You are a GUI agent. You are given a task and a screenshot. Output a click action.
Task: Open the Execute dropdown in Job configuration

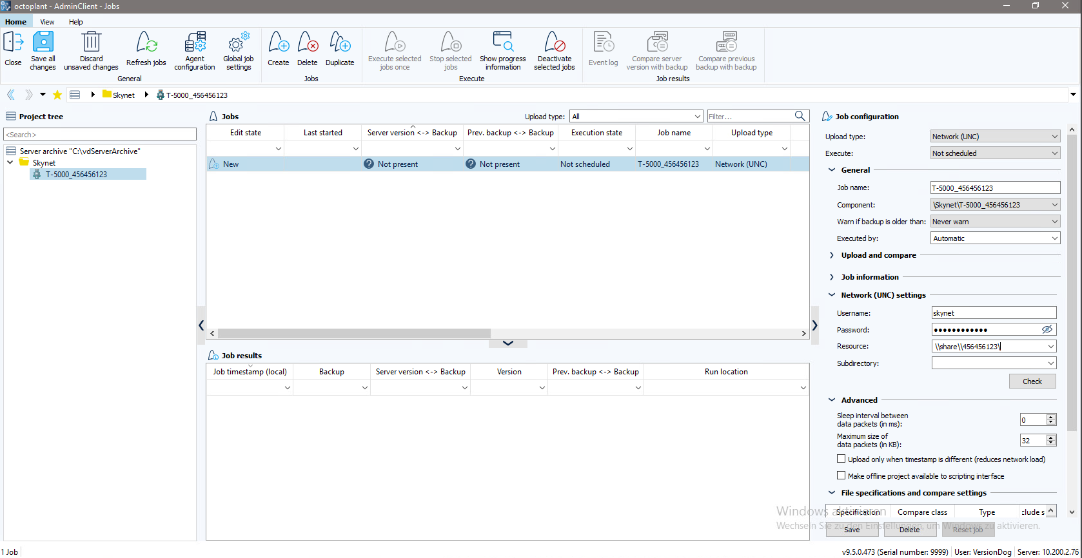pyautogui.click(x=995, y=153)
